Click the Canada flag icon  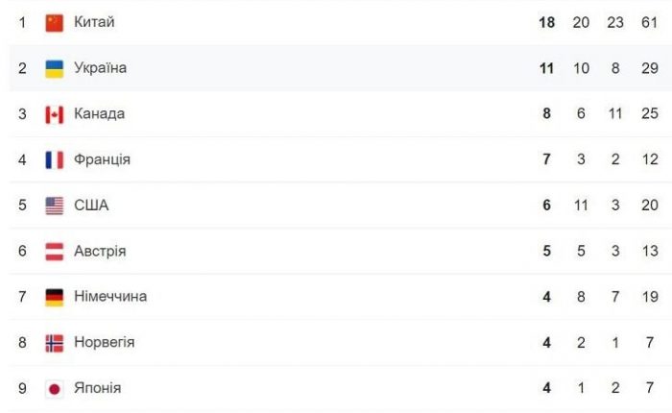point(55,114)
